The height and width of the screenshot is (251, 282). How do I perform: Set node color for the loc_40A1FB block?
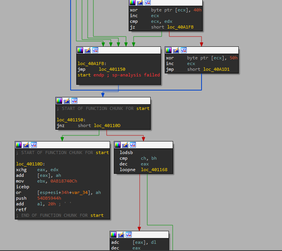(80, 50)
